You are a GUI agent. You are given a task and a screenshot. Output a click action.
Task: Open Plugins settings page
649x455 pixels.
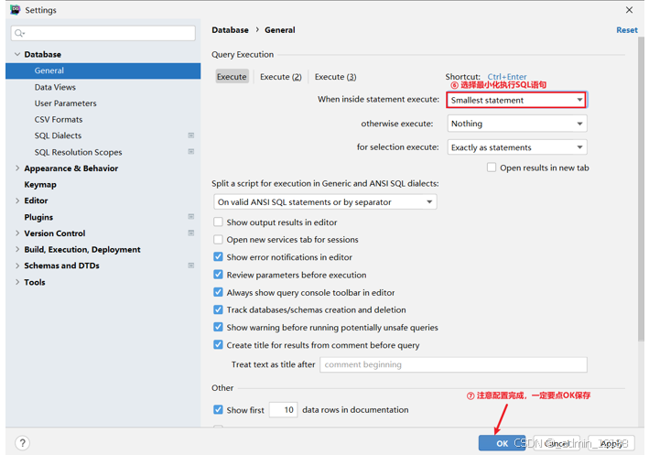pyautogui.click(x=38, y=217)
